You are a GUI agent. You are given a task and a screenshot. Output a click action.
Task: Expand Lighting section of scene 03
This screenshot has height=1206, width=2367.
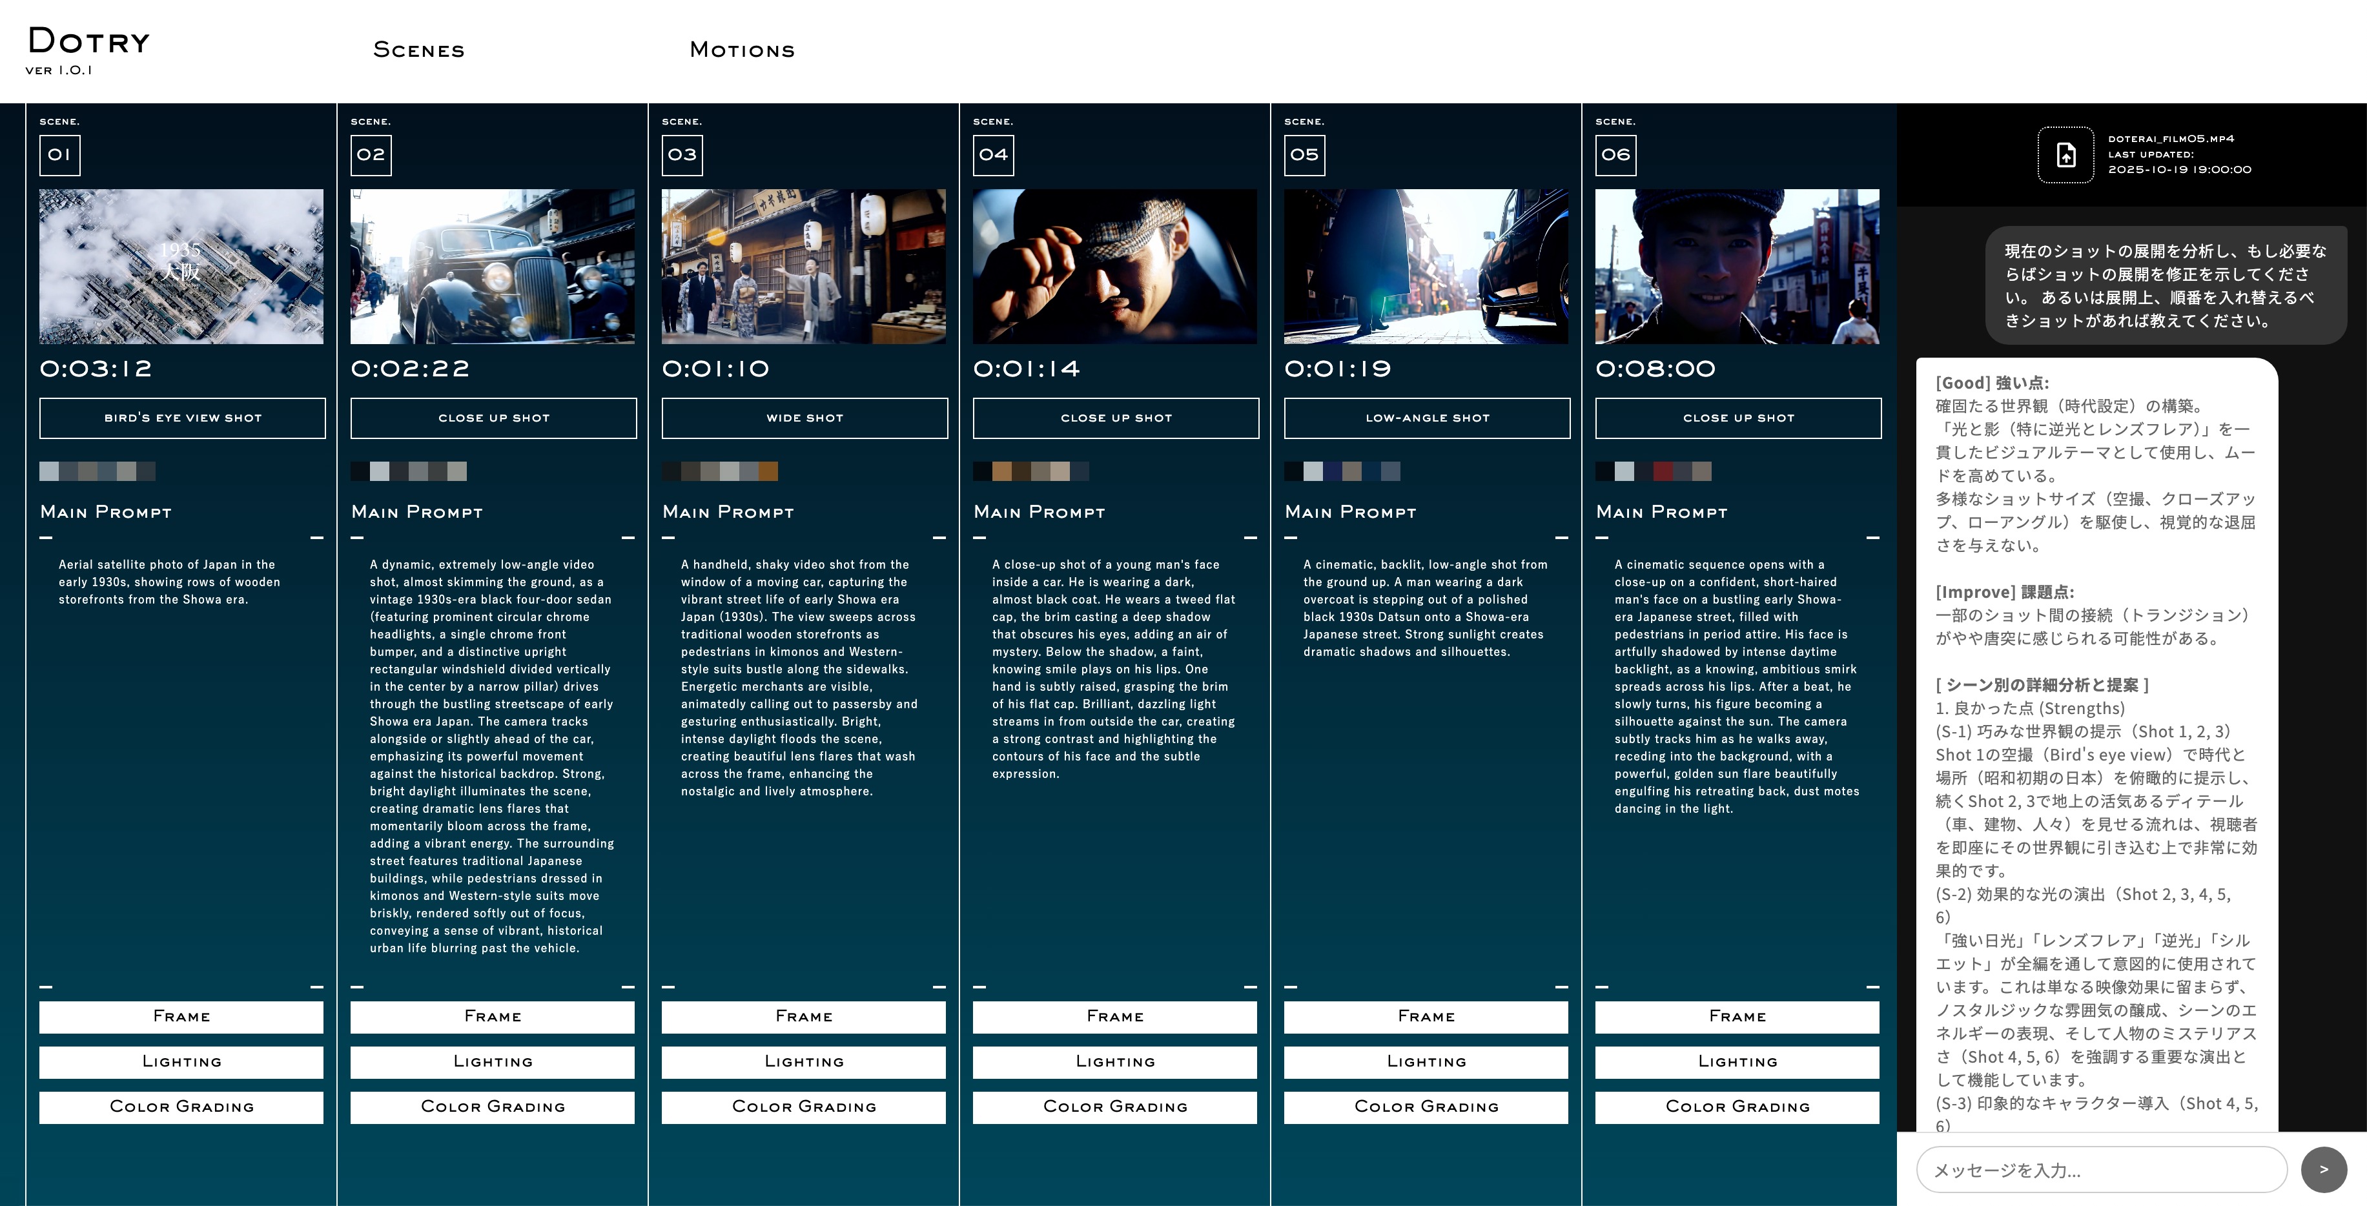tap(803, 1061)
